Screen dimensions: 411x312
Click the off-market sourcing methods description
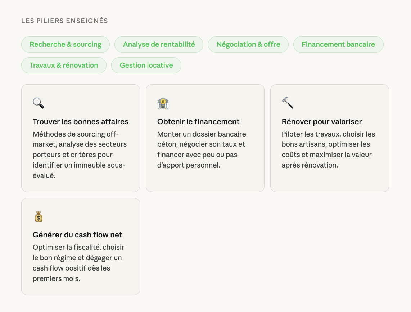pyautogui.click(x=80, y=155)
